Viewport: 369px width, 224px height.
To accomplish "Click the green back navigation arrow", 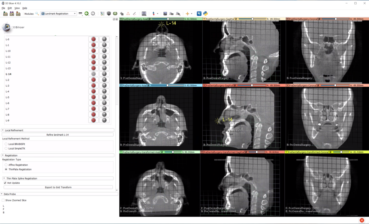I will click(87, 13).
